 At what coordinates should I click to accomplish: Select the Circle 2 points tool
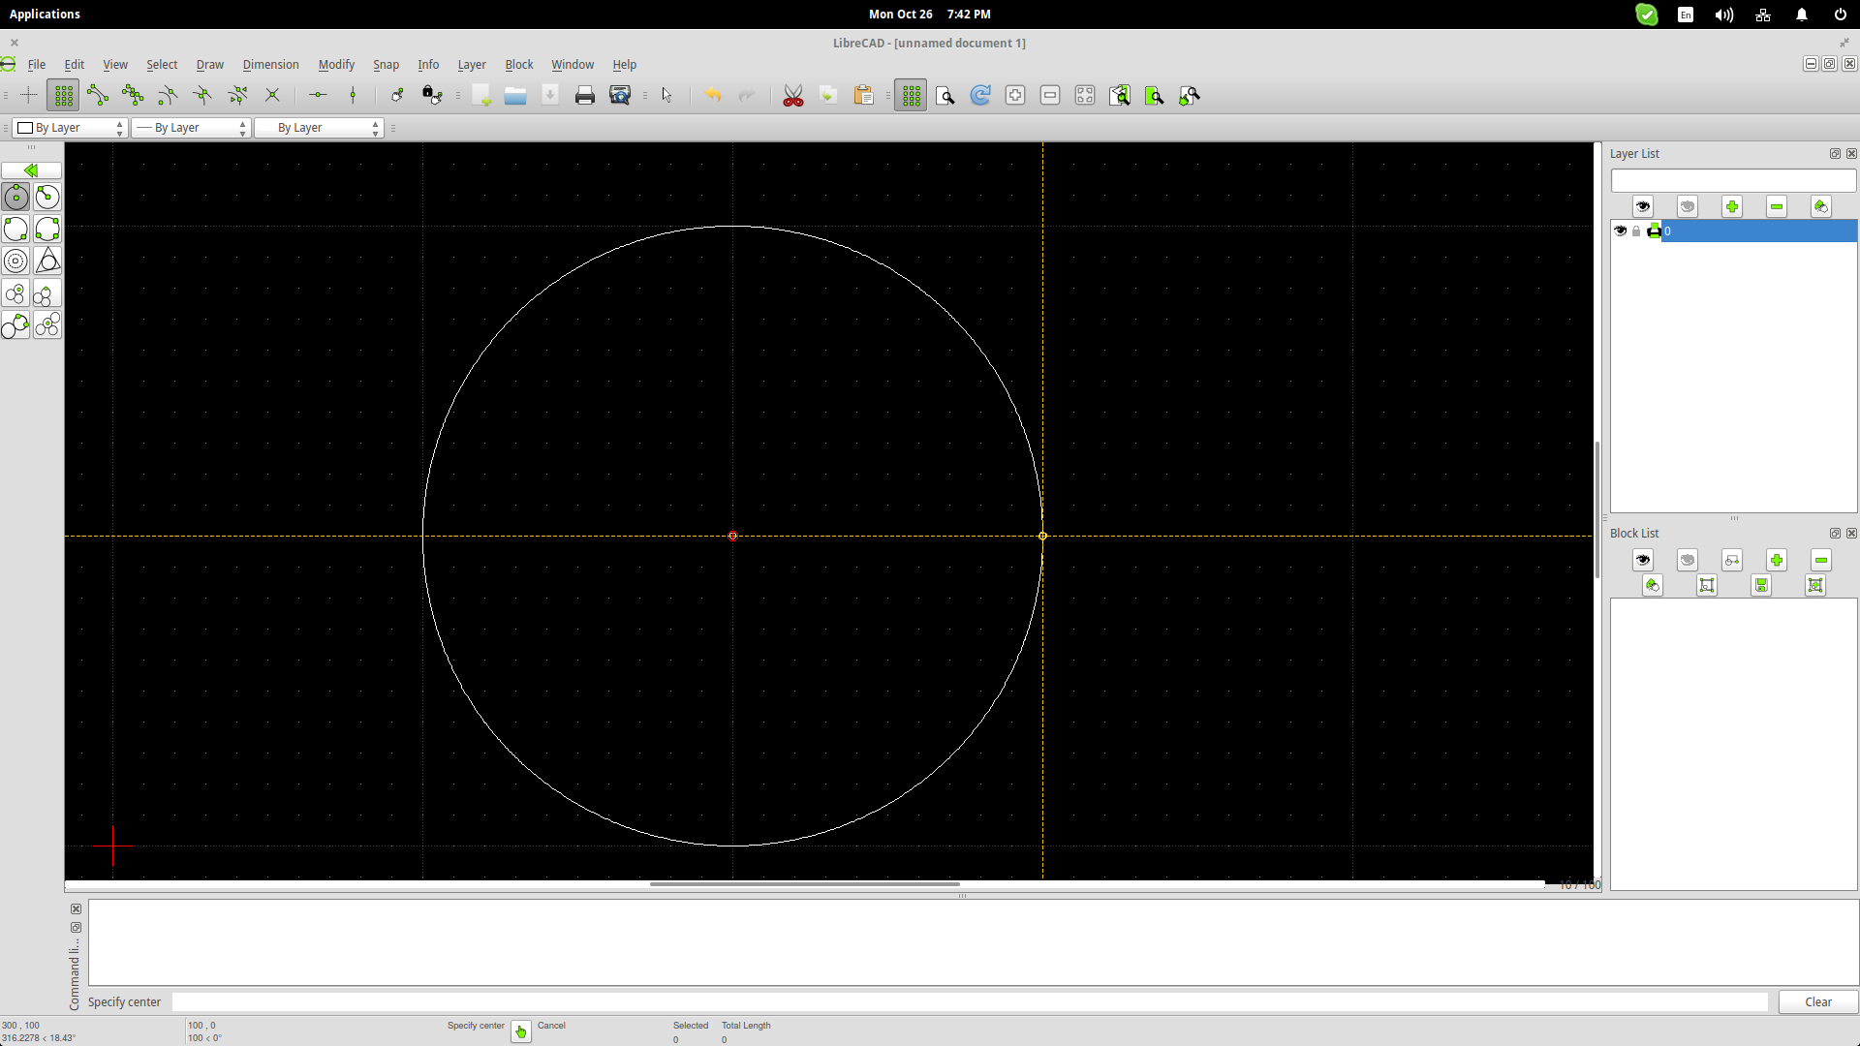point(15,230)
